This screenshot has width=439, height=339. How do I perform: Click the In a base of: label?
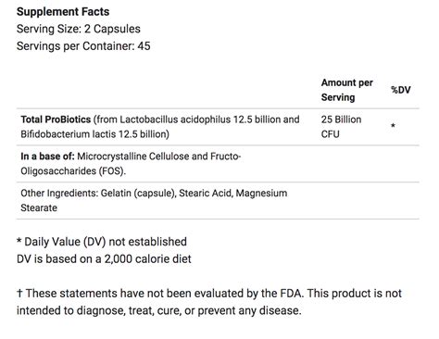coord(47,157)
